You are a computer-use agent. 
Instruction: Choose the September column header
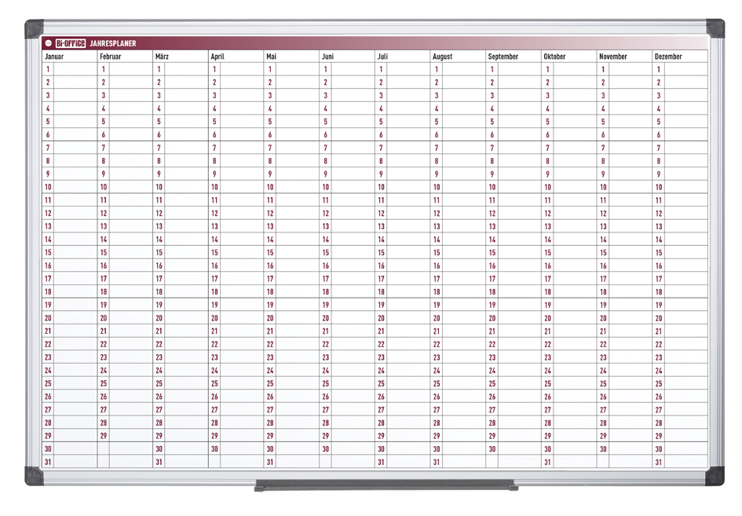point(503,57)
